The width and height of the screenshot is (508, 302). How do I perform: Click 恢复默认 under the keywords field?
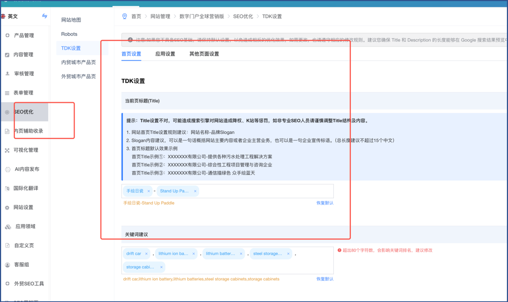click(x=325, y=279)
